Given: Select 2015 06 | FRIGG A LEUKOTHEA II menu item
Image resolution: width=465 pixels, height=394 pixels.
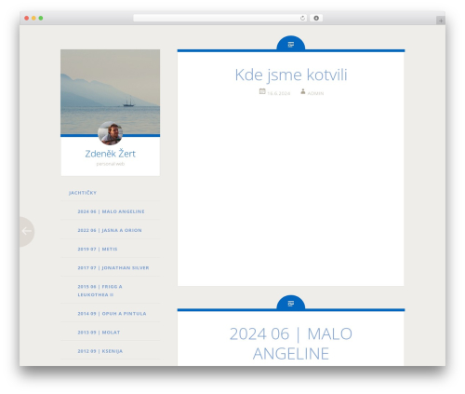Looking at the screenshot, I should tap(100, 291).
